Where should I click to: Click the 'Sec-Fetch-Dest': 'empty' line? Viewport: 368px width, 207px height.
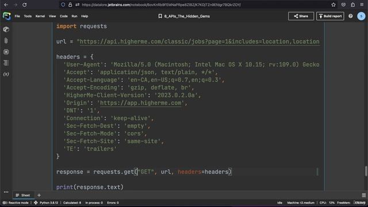pyautogui.click(x=107, y=126)
